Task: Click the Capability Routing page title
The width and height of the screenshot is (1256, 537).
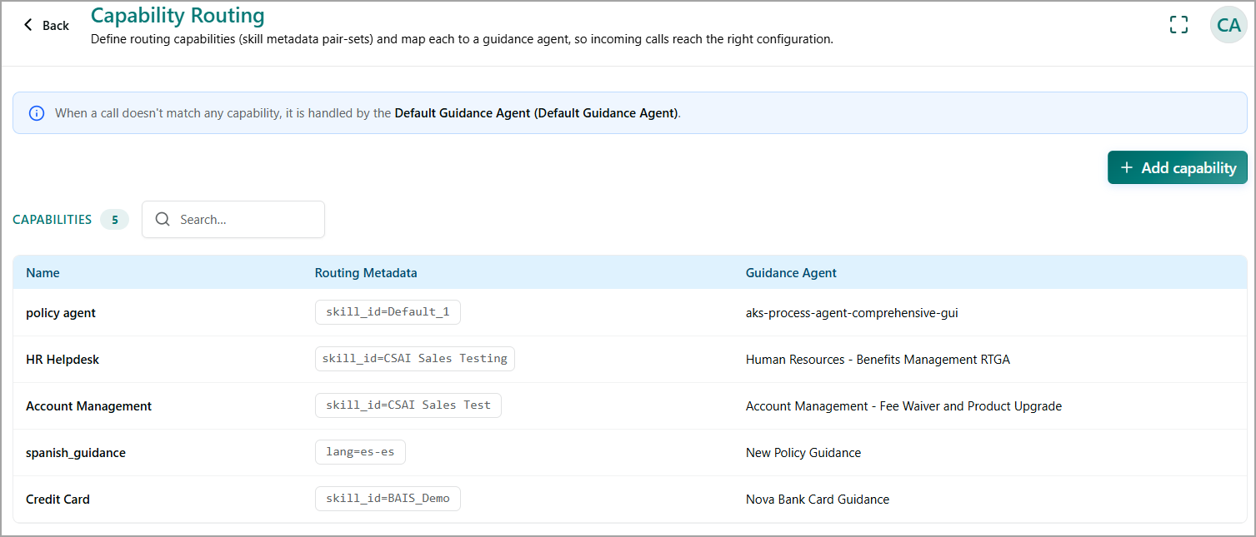Action: click(x=178, y=16)
